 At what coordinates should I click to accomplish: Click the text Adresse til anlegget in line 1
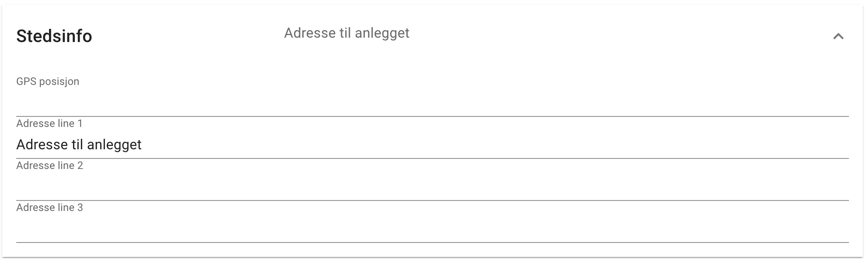click(79, 144)
